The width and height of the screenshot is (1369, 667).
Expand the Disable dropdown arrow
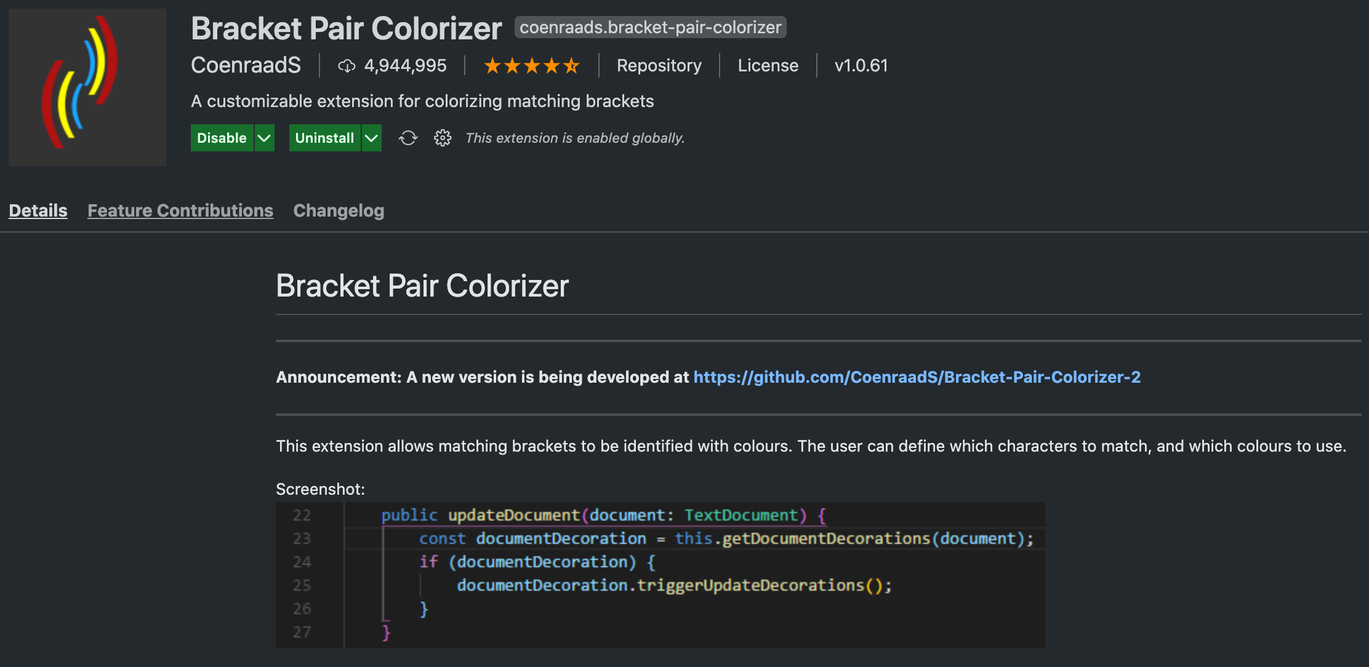coord(264,138)
